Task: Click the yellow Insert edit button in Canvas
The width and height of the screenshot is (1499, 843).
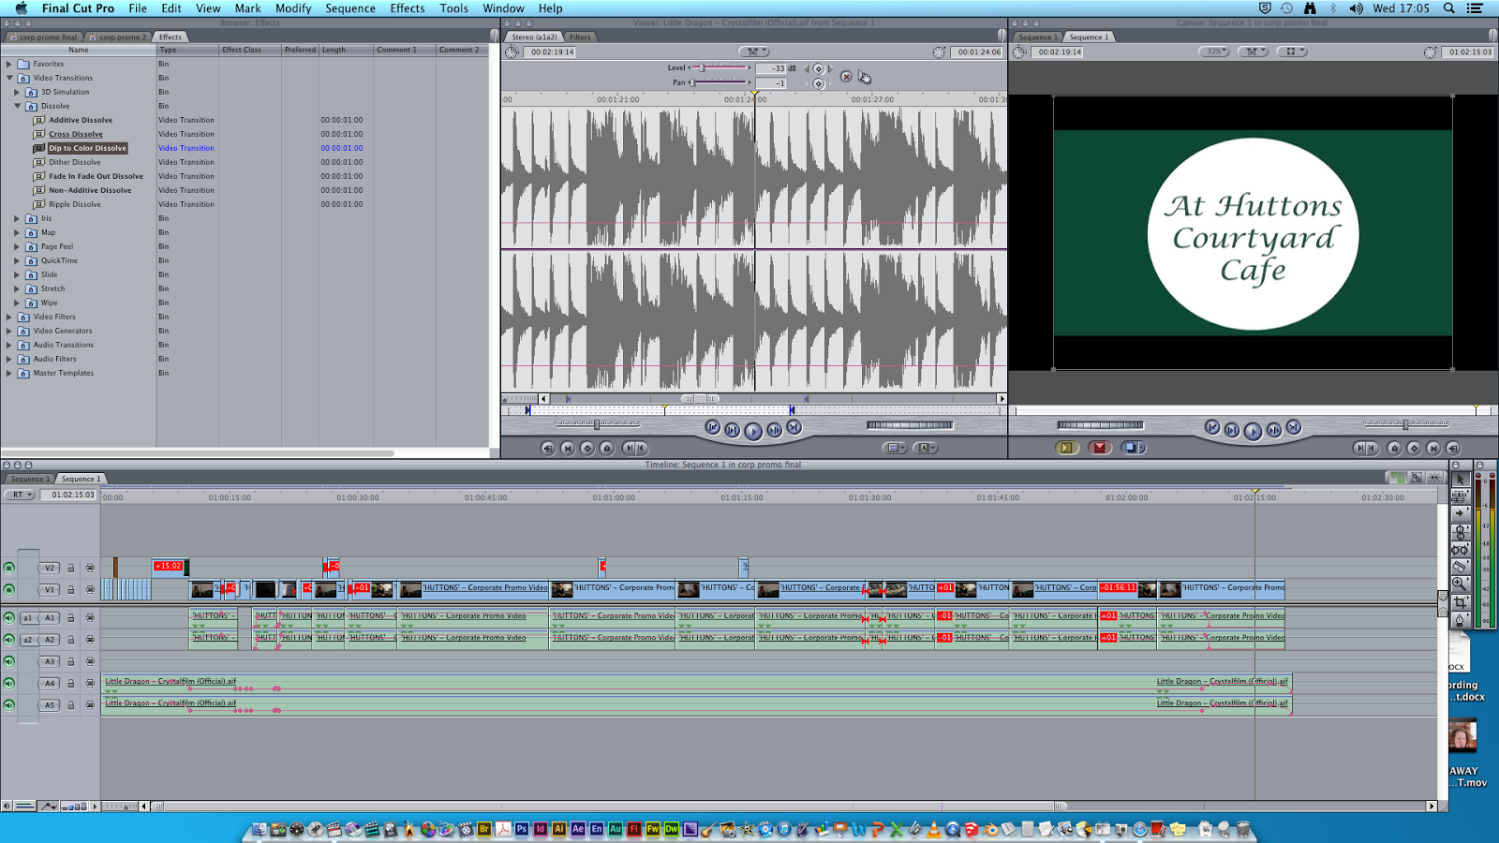Action: (1066, 448)
